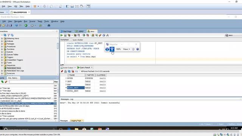Click the green New Connection plus icon
The width and height of the screenshot is (242, 136).
tap(26, 25)
